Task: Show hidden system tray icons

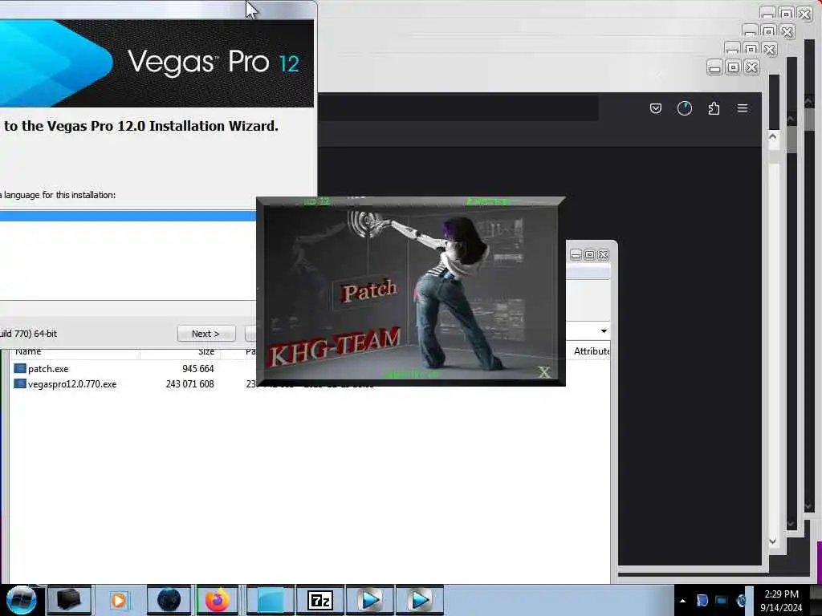Action: coord(682,601)
